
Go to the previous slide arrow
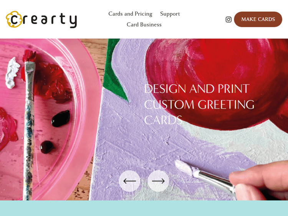tap(130, 181)
